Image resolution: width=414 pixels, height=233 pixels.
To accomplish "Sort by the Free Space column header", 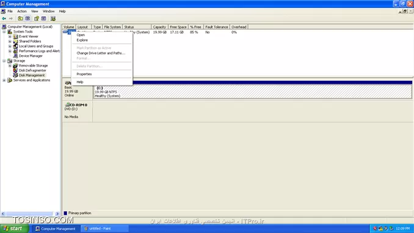I will coord(178,27).
